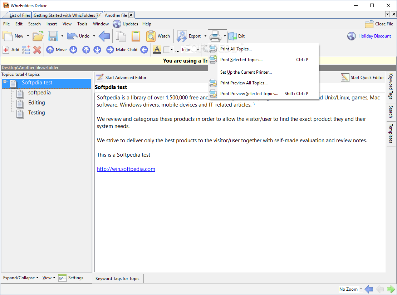The width and height of the screenshot is (397, 295).
Task: Click the Close File folder icon
Action: coord(369,24)
